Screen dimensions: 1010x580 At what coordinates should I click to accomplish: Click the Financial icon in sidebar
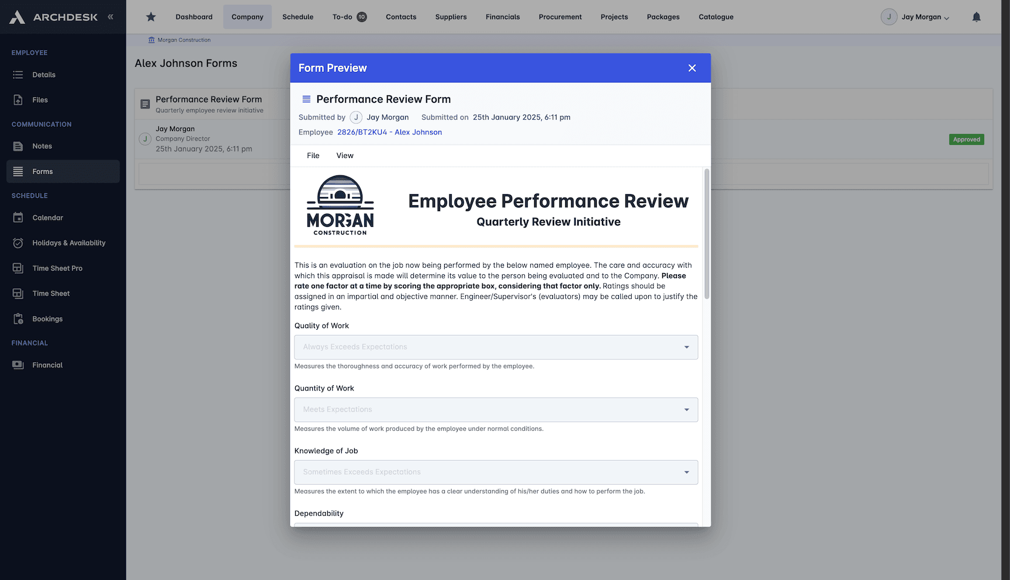[18, 365]
